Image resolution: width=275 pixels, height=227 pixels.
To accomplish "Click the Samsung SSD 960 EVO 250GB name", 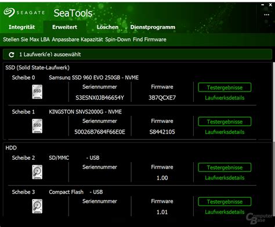I will pos(94,78).
